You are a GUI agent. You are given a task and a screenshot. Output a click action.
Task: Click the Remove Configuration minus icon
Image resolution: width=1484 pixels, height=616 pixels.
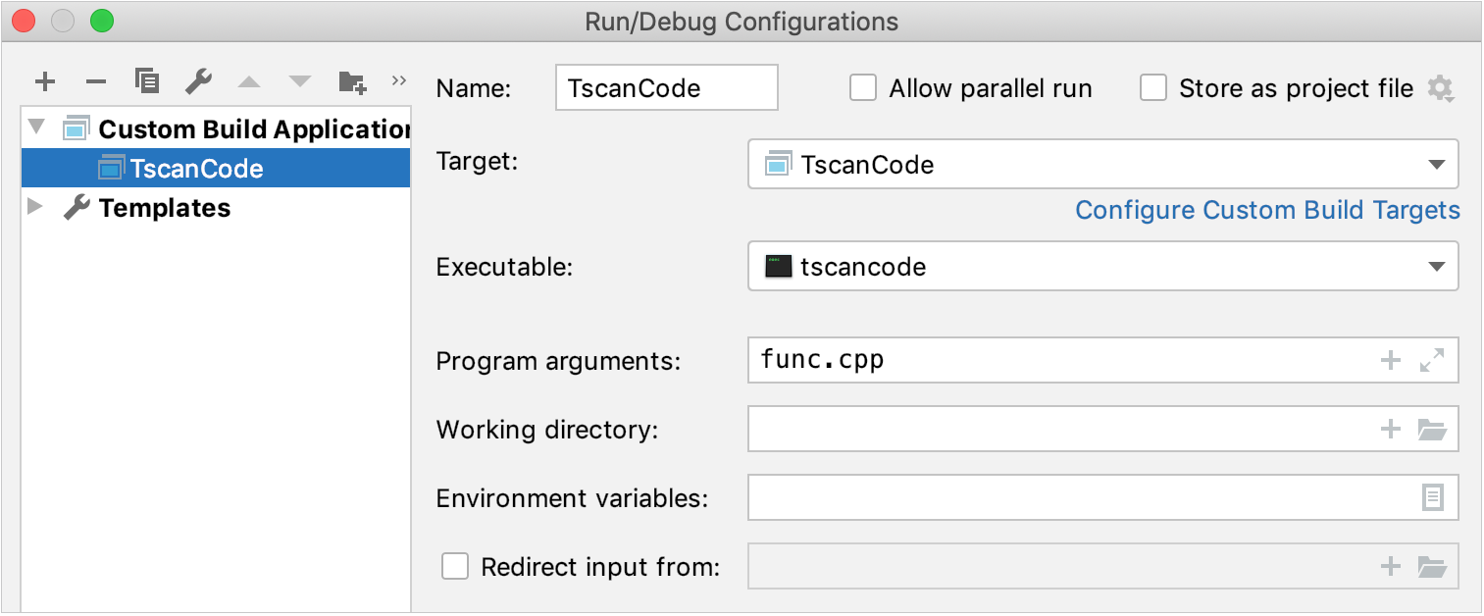96,81
